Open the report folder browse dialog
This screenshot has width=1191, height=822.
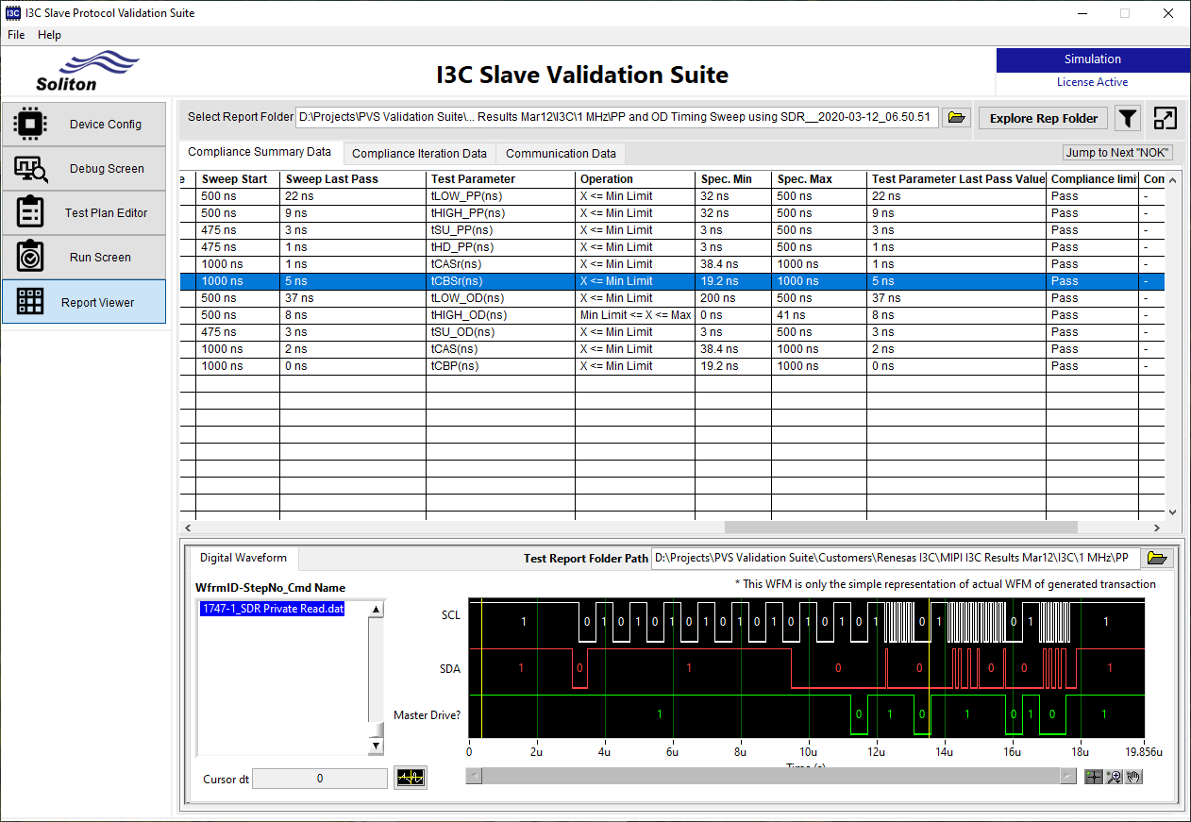click(956, 118)
